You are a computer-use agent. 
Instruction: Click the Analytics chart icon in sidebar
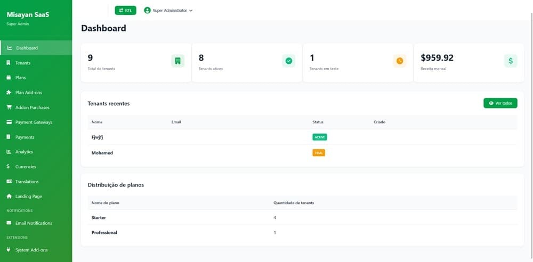[x=9, y=152]
